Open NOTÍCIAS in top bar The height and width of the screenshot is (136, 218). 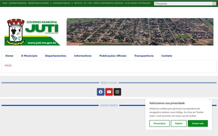[x=78, y=3]
